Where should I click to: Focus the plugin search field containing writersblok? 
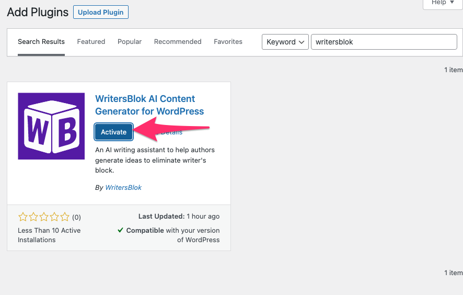point(384,42)
